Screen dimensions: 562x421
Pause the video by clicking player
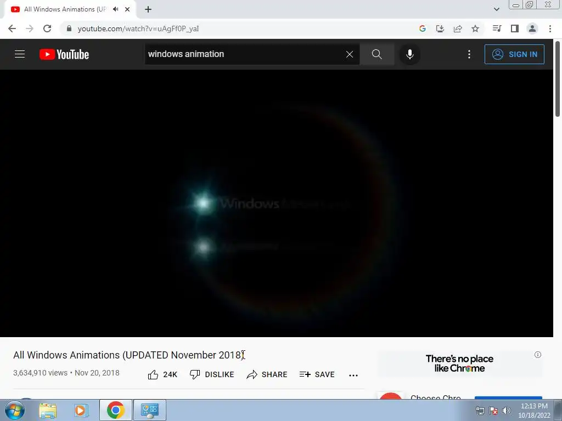[x=277, y=203]
